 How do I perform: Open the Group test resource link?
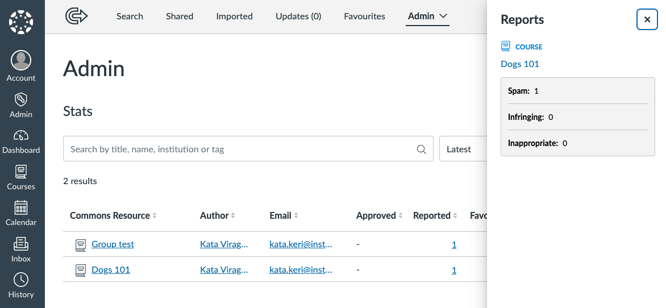click(x=113, y=244)
